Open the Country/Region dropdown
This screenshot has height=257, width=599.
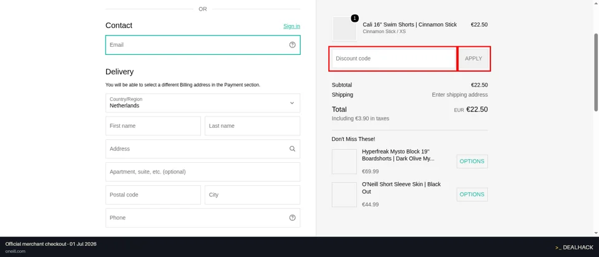203,103
